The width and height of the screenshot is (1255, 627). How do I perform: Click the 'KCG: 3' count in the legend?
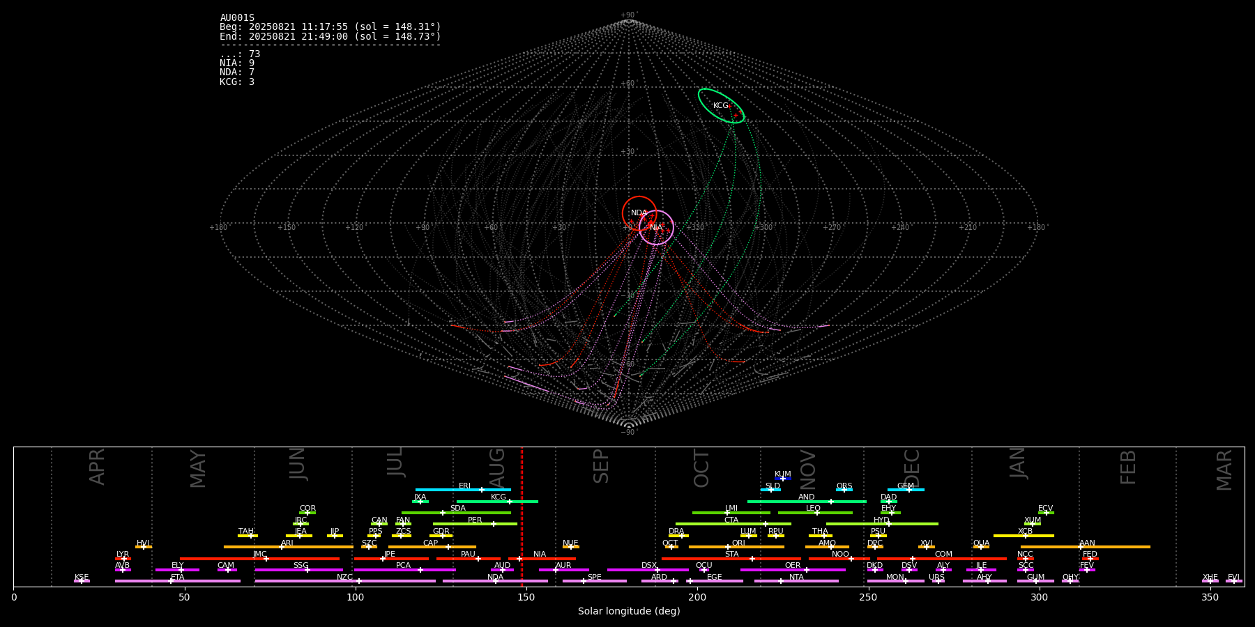tap(237, 82)
